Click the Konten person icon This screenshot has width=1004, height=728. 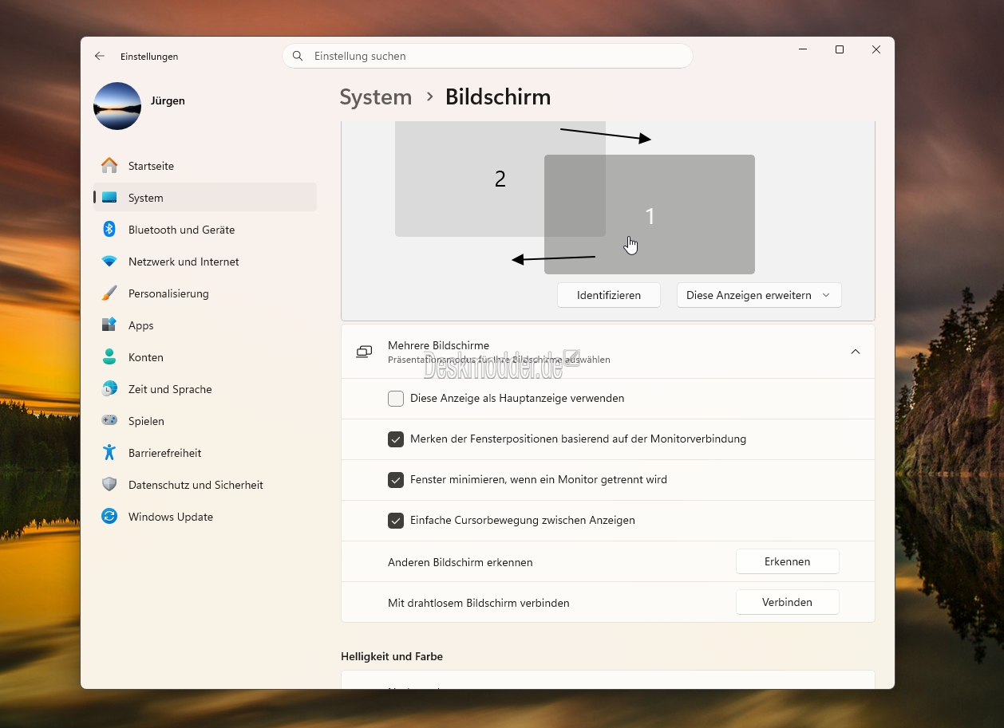pyautogui.click(x=109, y=357)
